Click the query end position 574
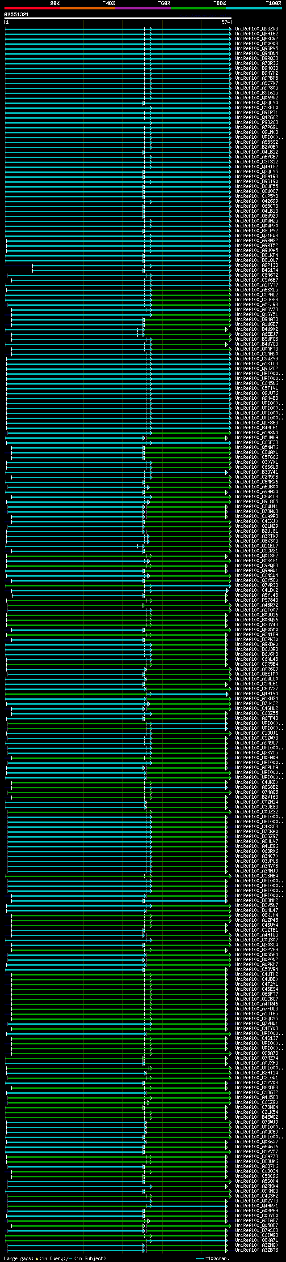 pyautogui.click(x=225, y=22)
